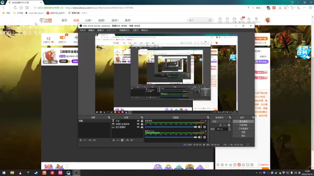Expand Douyu 游戏 dropdown menu
The height and width of the screenshot is (176, 314).
[x=115, y=20]
